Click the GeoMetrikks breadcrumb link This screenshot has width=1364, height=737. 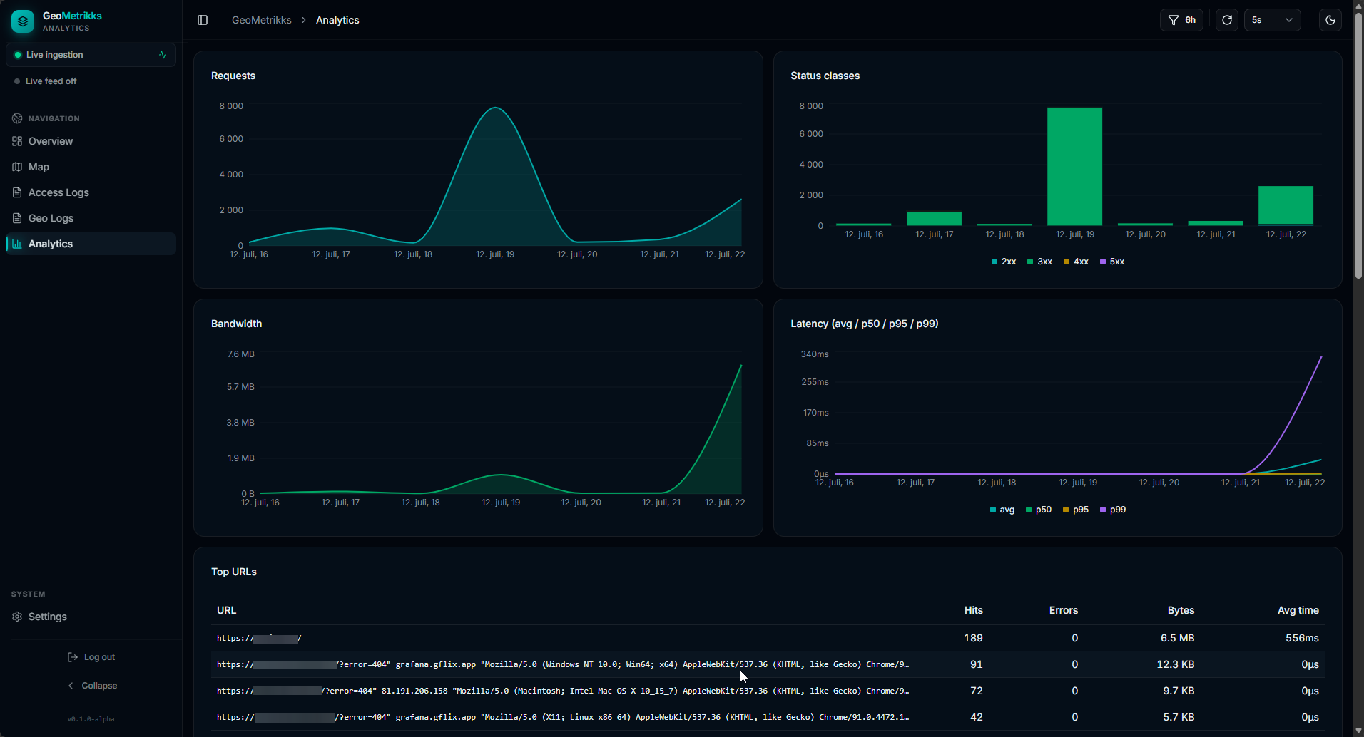tap(262, 20)
